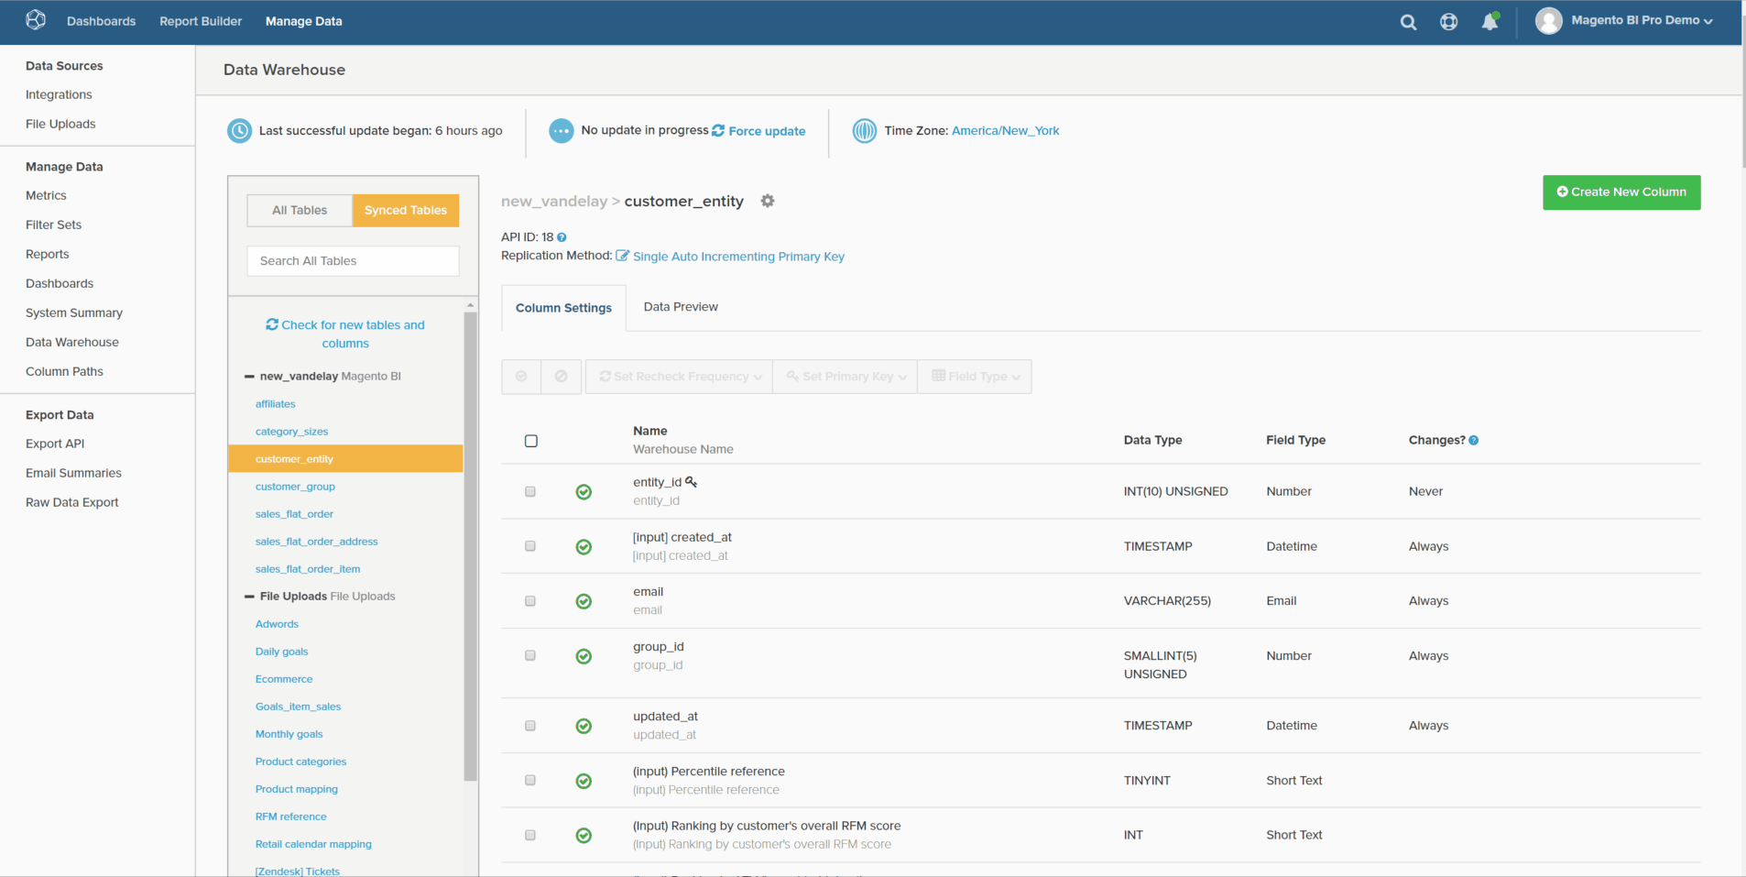Open notifications bell icon

[x=1490, y=22]
